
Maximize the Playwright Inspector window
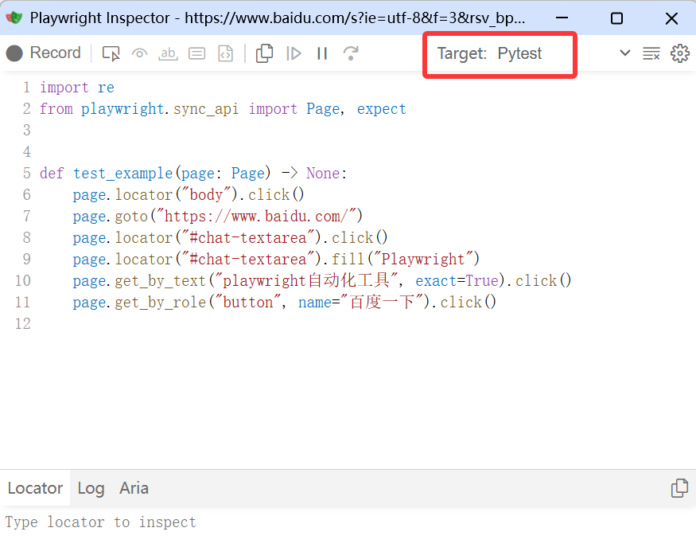[x=617, y=18]
